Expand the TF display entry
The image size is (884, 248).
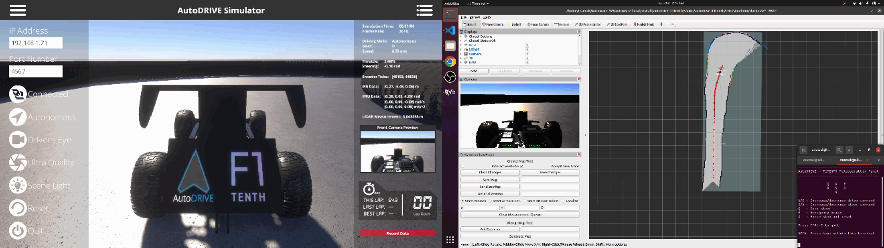click(462, 58)
